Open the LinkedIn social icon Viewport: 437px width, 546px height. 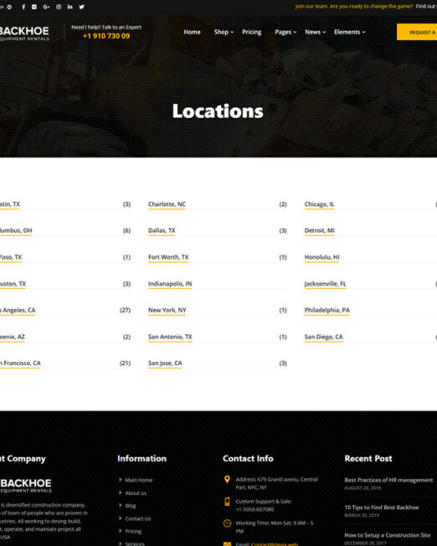pyautogui.click(x=70, y=7)
